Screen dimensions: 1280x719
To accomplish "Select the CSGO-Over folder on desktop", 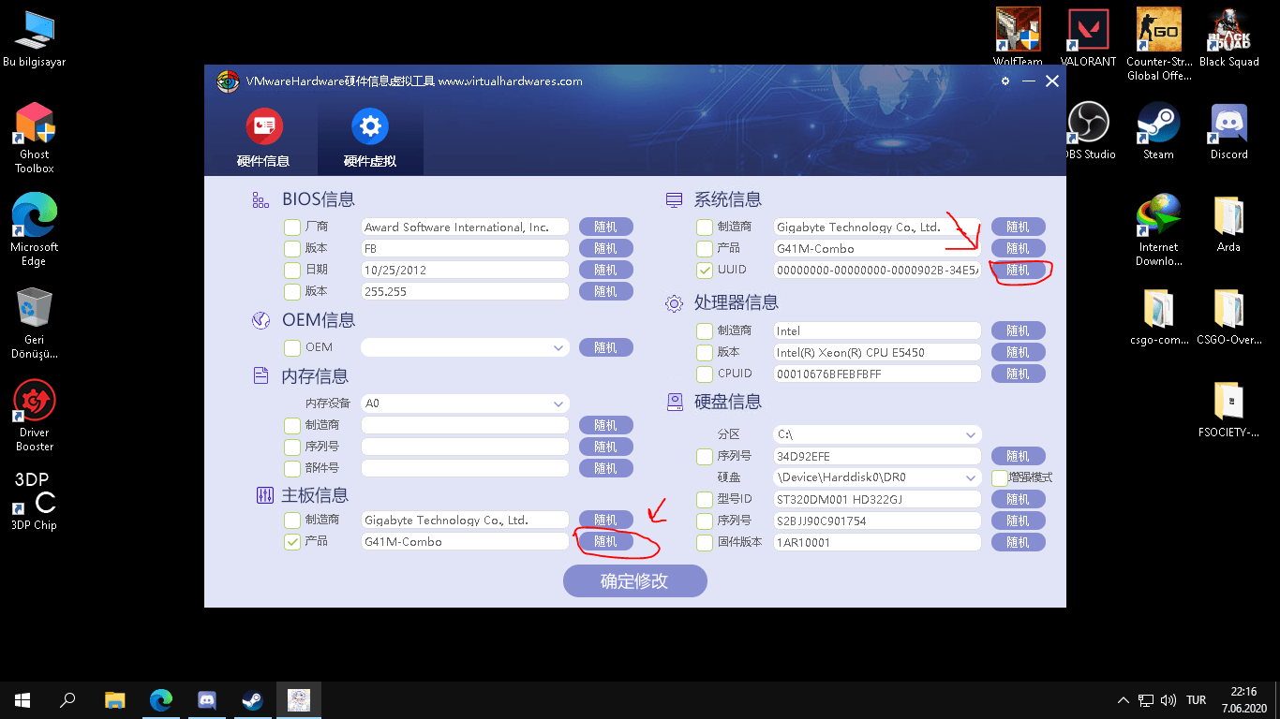I will (x=1228, y=316).
